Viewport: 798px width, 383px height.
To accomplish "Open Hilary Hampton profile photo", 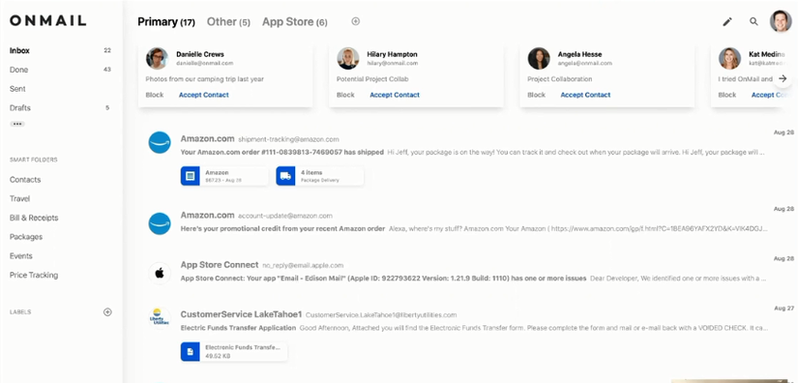I will pos(347,58).
